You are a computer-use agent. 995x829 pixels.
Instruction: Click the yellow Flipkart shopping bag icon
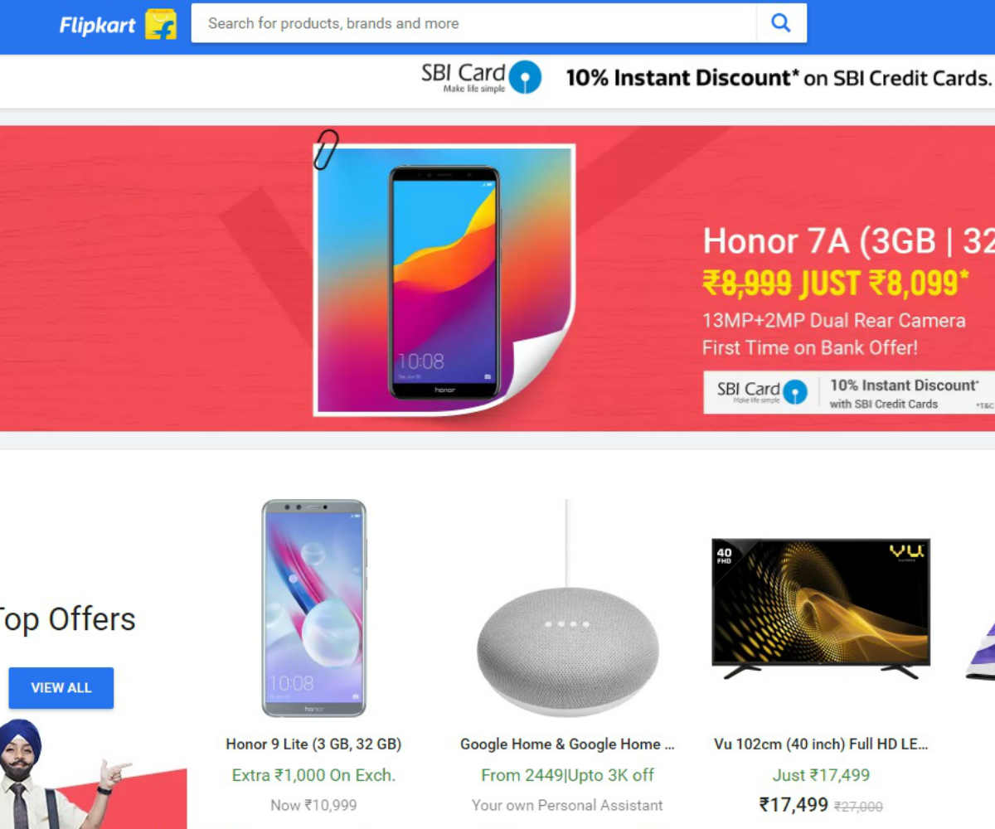pos(161,25)
